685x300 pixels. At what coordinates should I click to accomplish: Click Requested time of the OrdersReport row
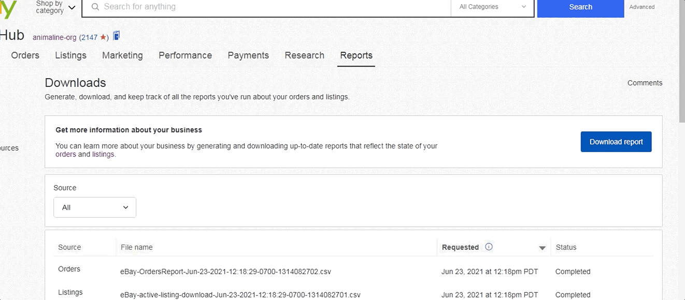tap(490, 272)
